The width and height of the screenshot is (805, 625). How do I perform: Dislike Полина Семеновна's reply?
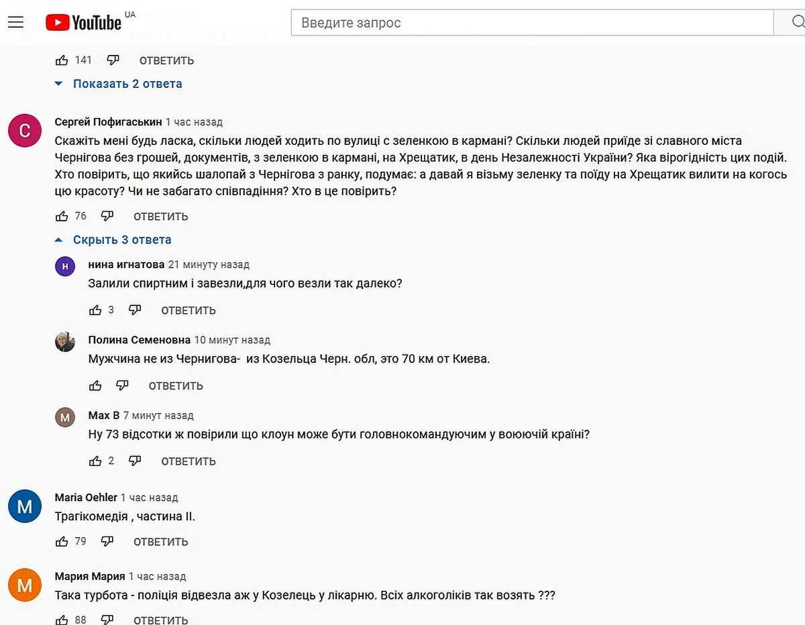[122, 386]
